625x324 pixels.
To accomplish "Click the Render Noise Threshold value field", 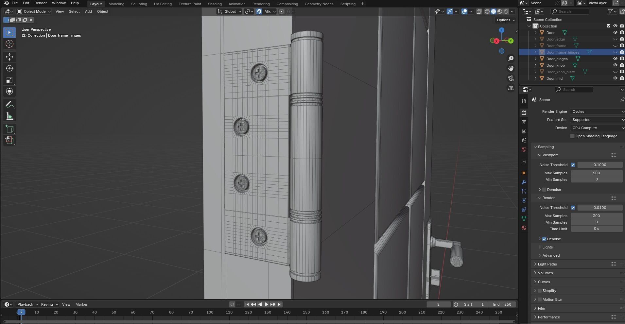I will [x=600, y=208].
